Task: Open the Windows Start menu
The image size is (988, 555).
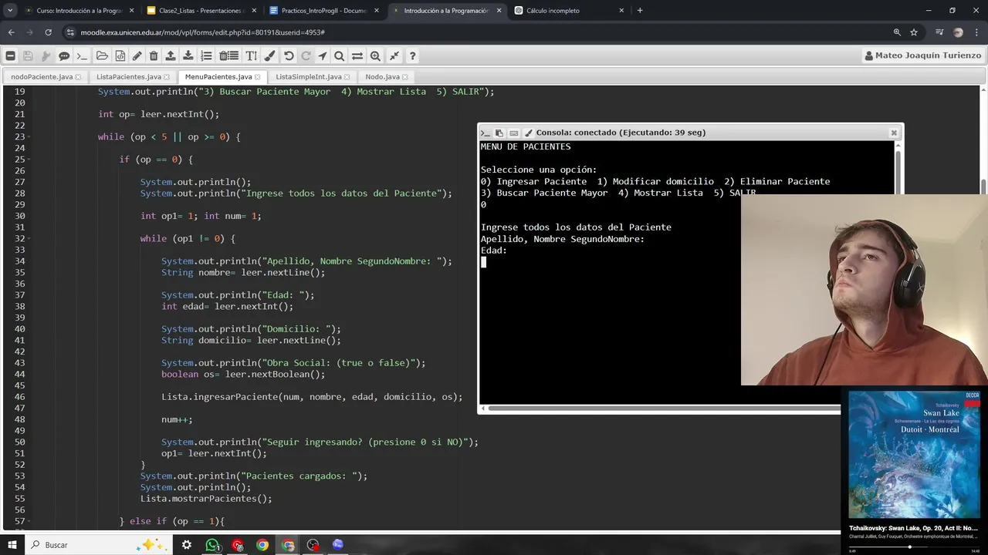Action: click(x=12, y=544)
